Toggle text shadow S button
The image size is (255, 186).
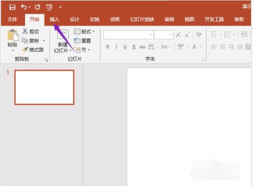(x=134, y=47)
